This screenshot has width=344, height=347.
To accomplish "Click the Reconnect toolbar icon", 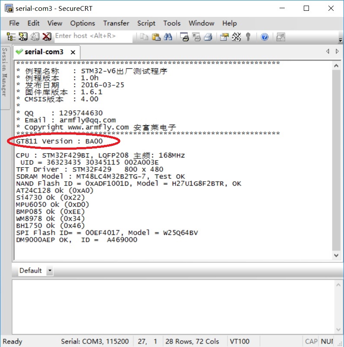I will click(35, 36).
